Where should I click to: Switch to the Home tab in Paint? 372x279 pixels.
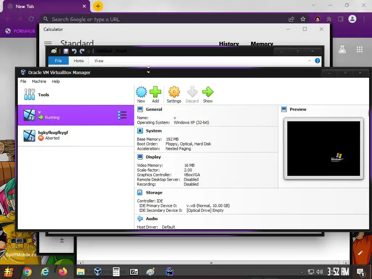pyautogui.click(x=79, y=61)
